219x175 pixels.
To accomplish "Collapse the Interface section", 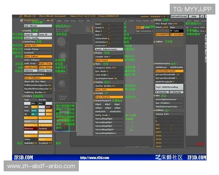I will click(x=30, y=42).
